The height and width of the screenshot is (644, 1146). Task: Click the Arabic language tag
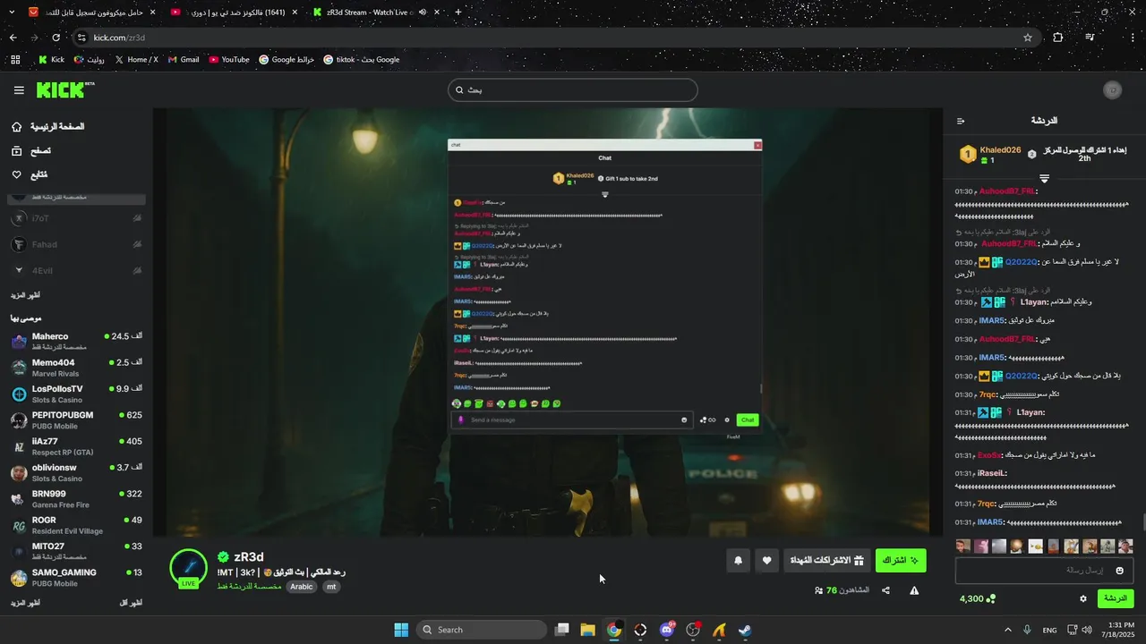click(x=302, y=587)
